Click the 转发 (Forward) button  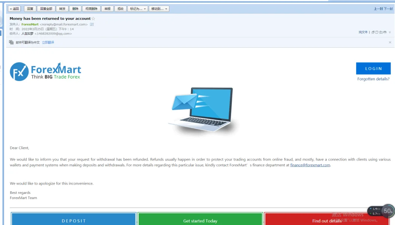click(62, 9)
